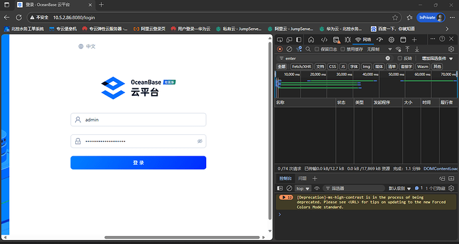Click the blue 登录 login button
Viewport: 459px width, 244px height.
point(138,163)
